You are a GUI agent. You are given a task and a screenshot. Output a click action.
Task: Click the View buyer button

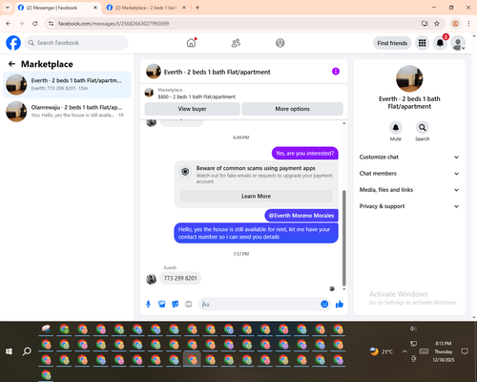pos(192,109)
